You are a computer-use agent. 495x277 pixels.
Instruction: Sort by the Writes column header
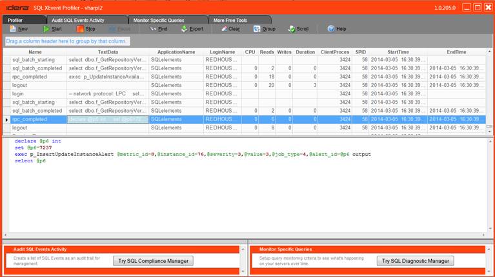[x=284, y=52]
